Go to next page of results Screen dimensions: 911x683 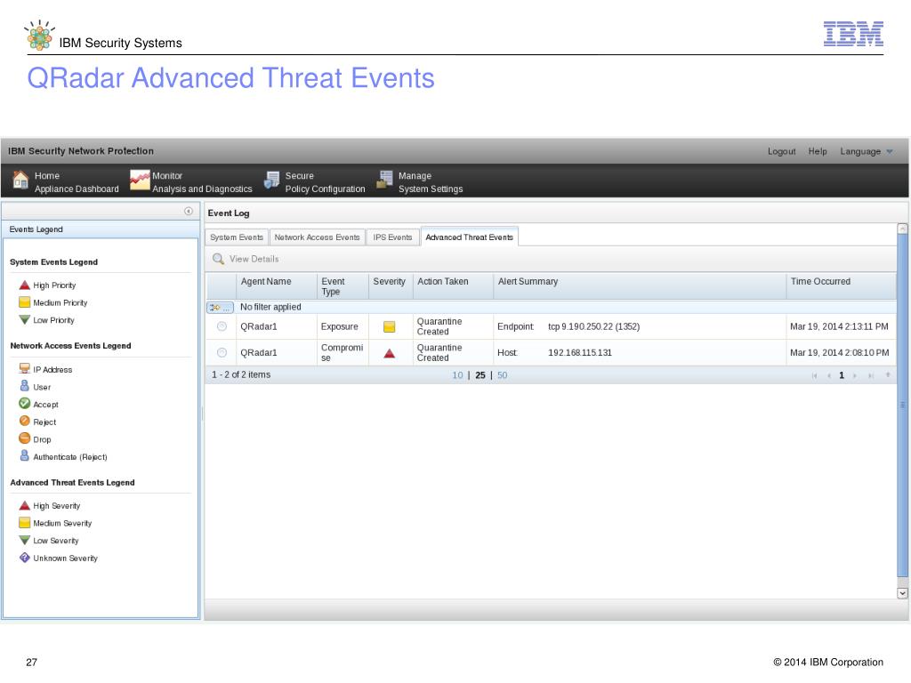(855, 376)
